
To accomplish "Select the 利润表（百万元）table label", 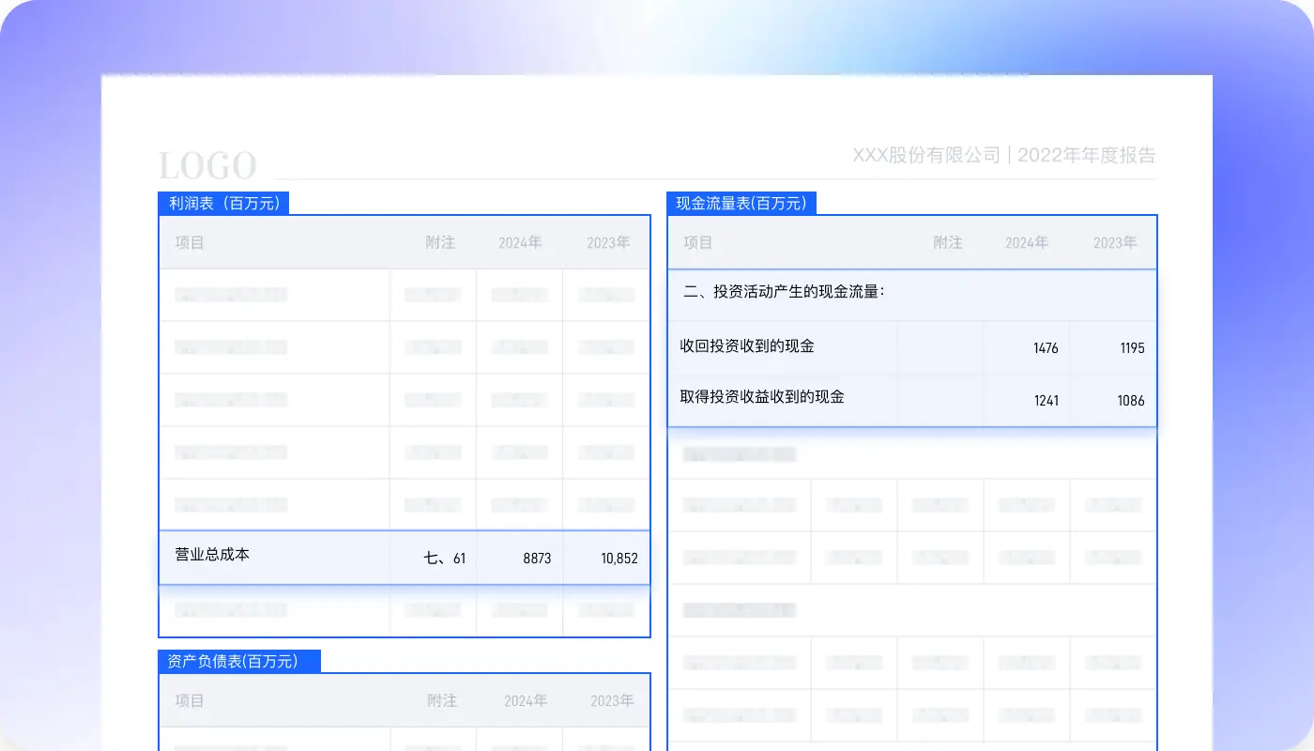I will pyautogui.click(x=223, y=203).
